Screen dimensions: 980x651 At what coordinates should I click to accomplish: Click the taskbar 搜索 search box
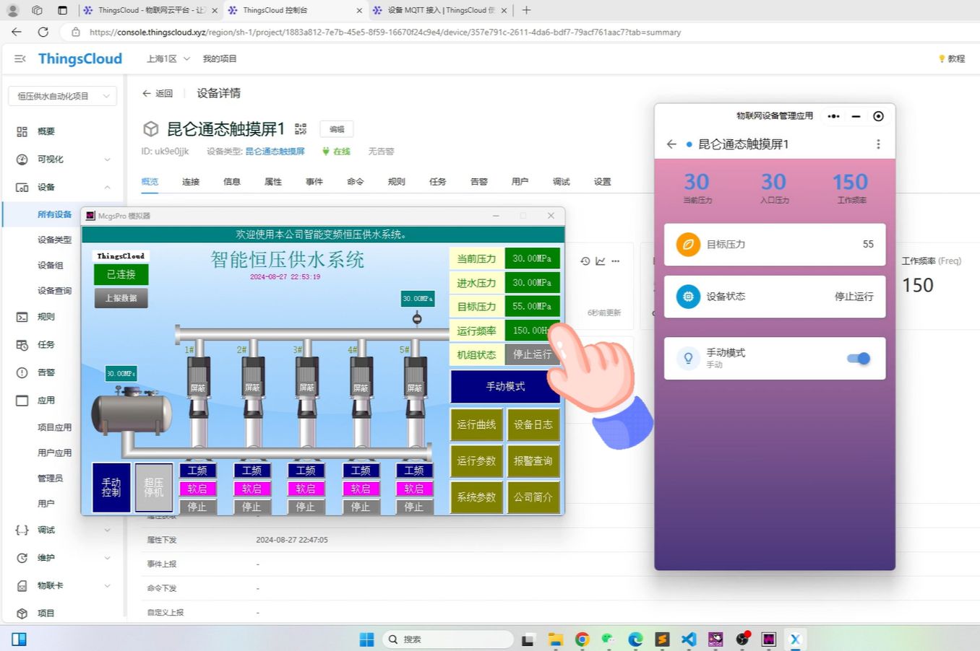(447, 639)
